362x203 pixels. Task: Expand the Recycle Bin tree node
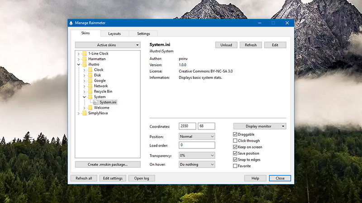84,92
